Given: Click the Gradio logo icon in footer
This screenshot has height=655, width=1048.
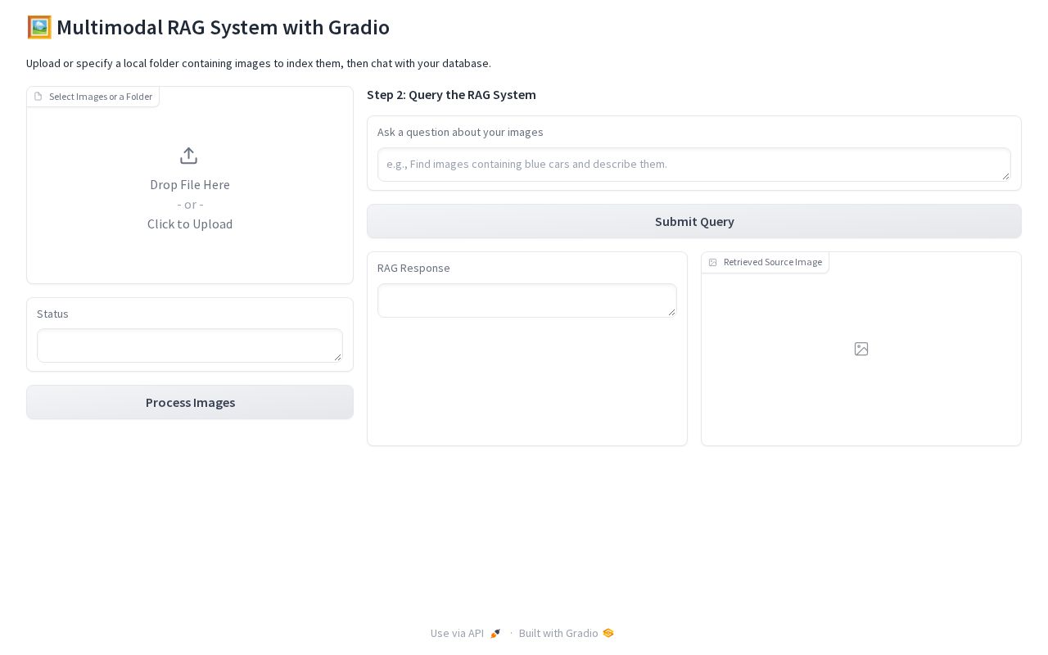Looking at the screenshot, I should coord(608,633).
